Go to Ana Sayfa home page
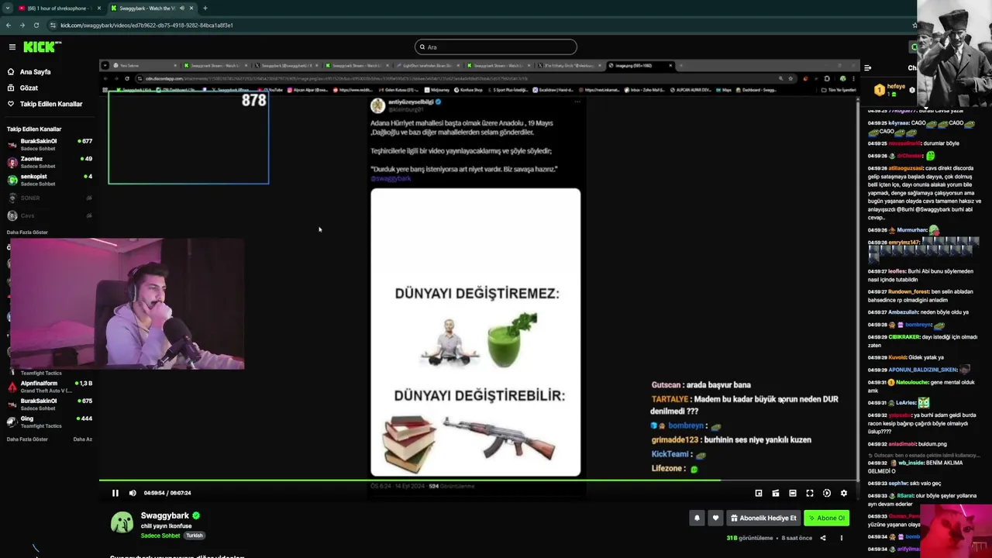This screenshot has height=558, width=992. click(29, 72)
